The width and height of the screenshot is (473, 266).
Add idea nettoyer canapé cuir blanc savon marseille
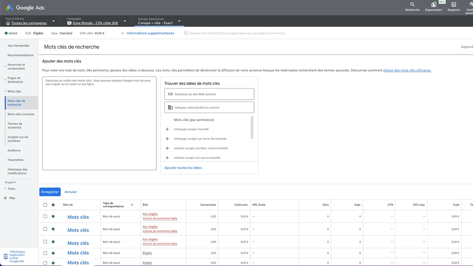[167, 148]
